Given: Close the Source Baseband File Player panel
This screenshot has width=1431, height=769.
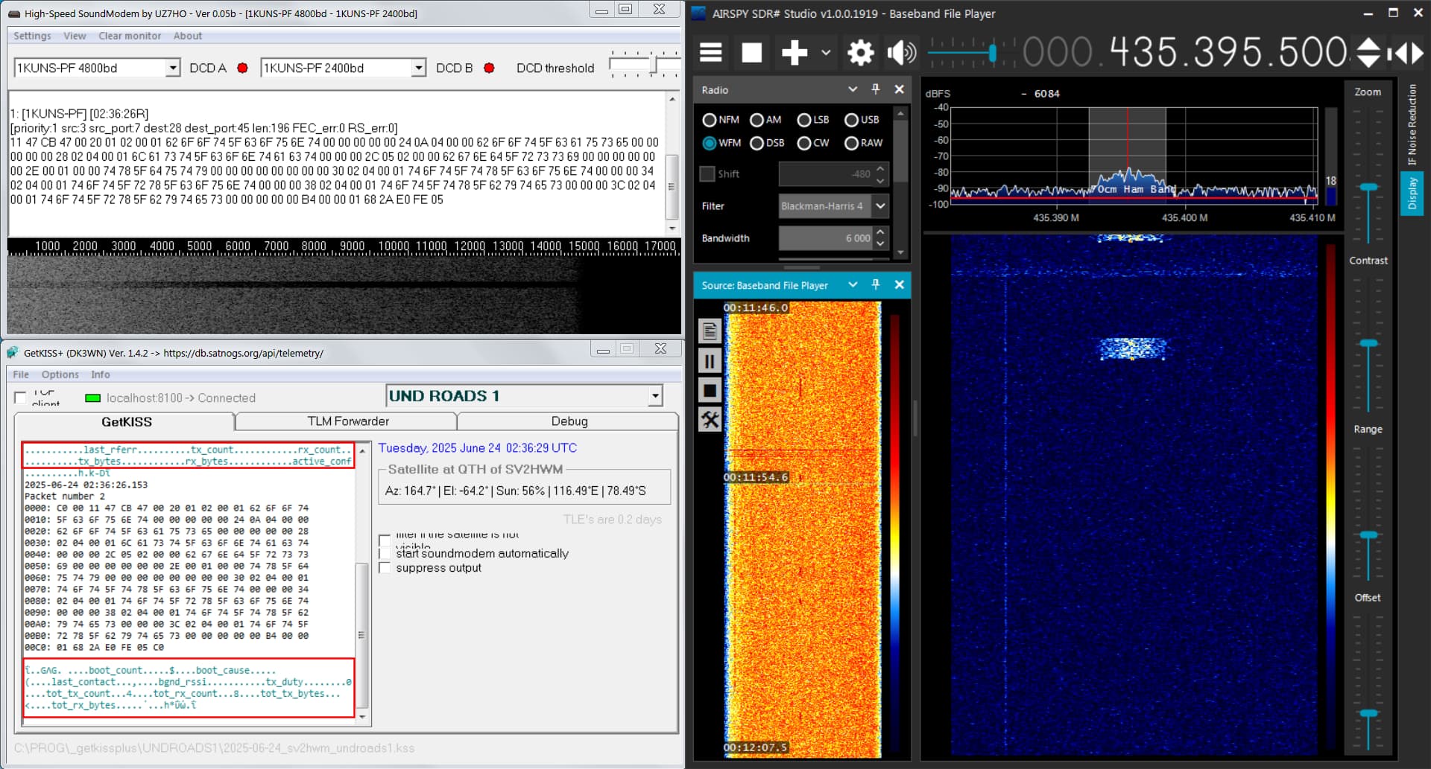Looking at the screenshot, I should coord(900,284).
